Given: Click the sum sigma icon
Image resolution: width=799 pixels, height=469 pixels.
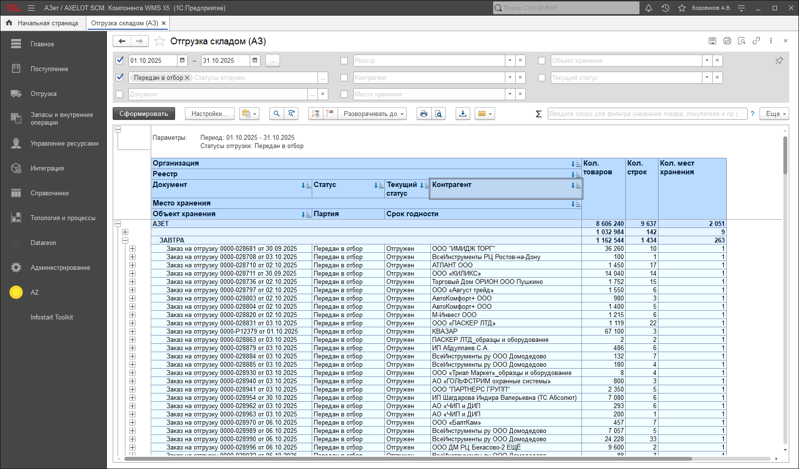Looking at the screenshot, I should (x=539, y=113).
